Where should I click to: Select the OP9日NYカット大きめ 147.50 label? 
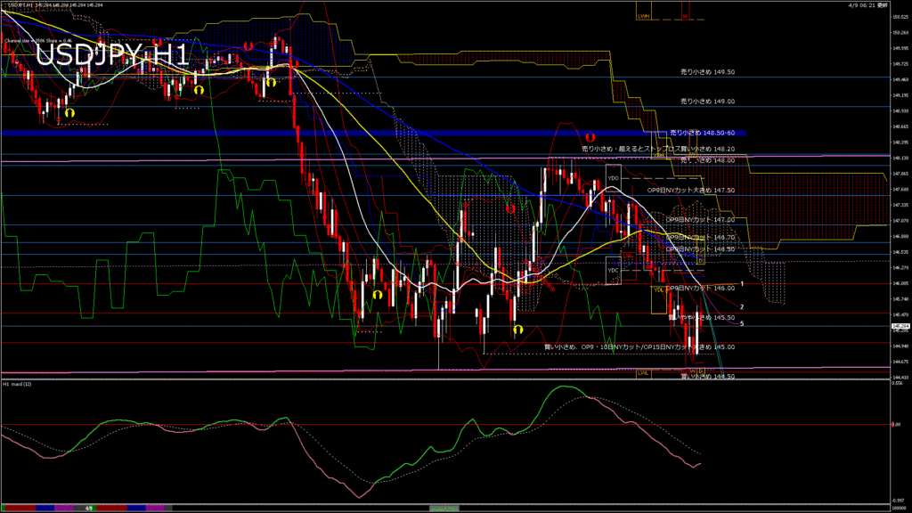(690, 190)
